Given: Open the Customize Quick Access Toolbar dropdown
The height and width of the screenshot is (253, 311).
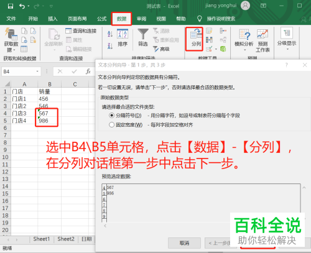Looking at the screenshot, I should (51, 6).
